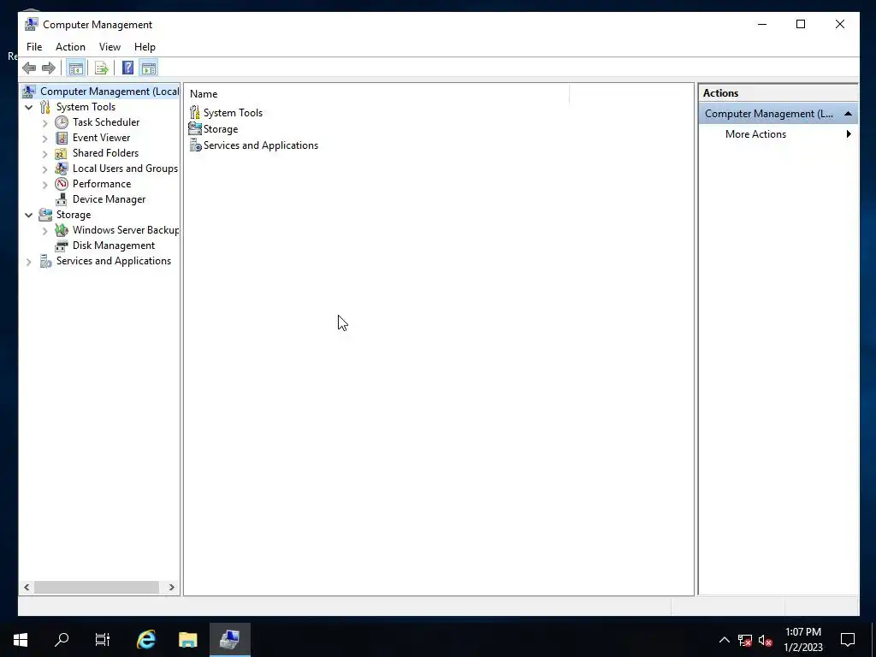876x657 pixels.
Task: Click Computer Management taskbar button
Action: [229, 640]
